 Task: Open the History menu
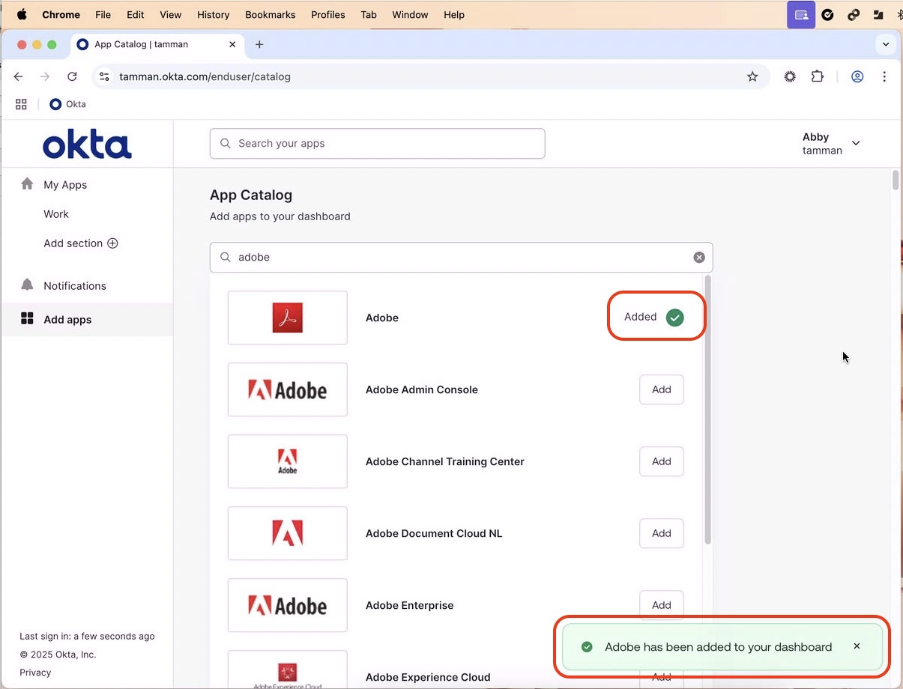click(x=214, y=14)
